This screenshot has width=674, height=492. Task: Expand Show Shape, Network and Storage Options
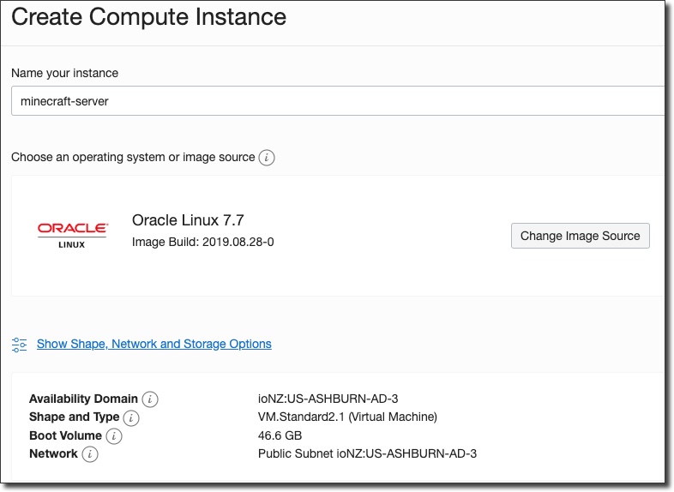pos(154,344)
